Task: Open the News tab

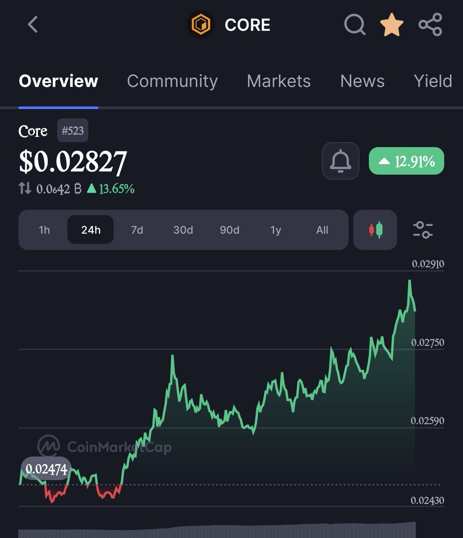Action: point(362,81)
